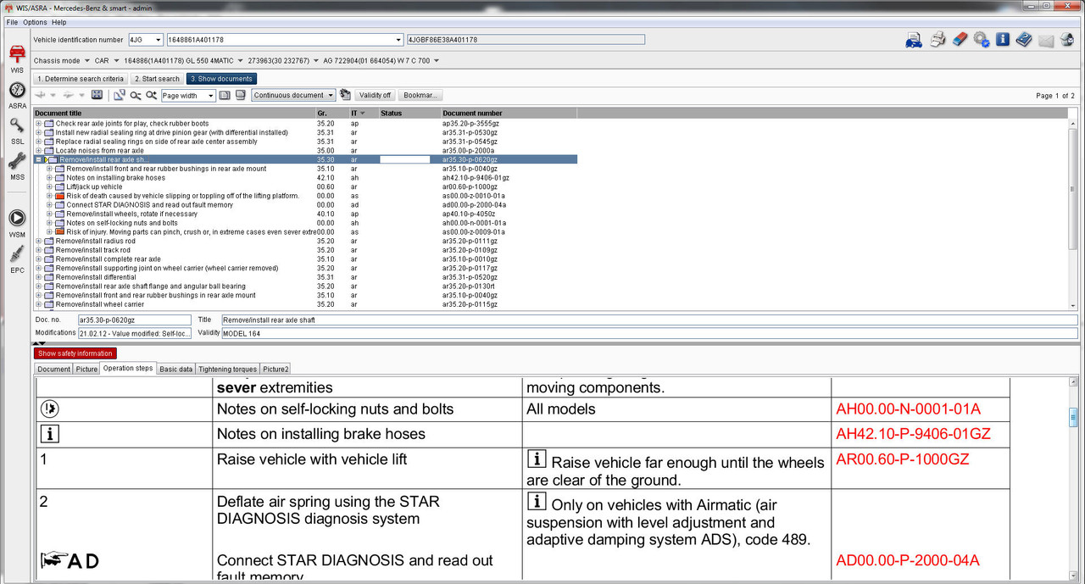
Task: Open the blue help book icon
Action: pos(1024,39)
